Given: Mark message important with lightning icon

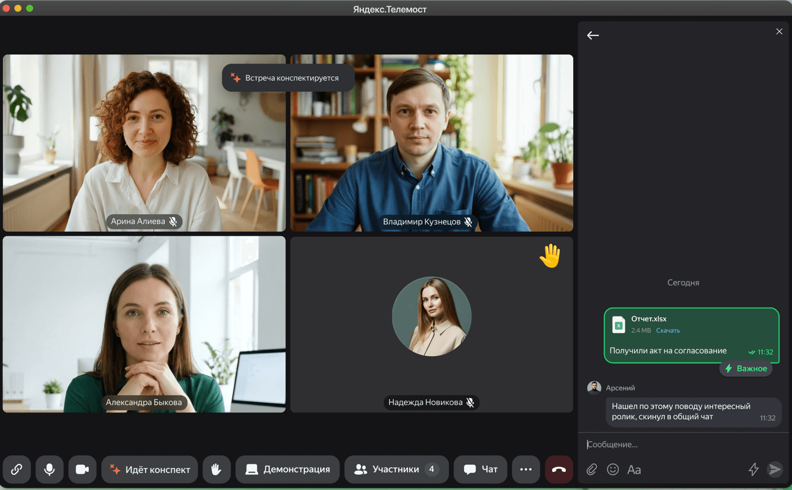Looking at the screenshot, I should [753, 469].
